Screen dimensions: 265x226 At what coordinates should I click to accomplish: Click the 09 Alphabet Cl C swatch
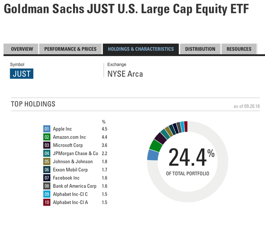pyautogui.click(x=47, y=194)
